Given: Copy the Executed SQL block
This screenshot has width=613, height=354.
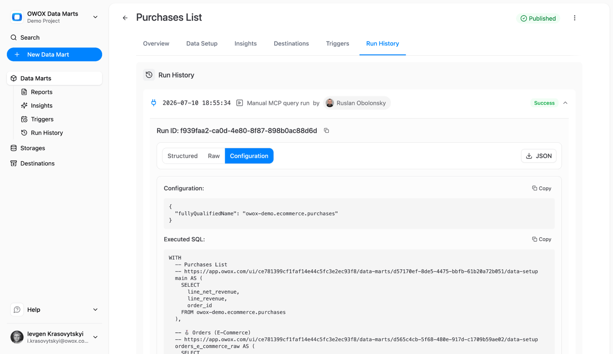Looking at the screenshot, I should click(542, 239).
